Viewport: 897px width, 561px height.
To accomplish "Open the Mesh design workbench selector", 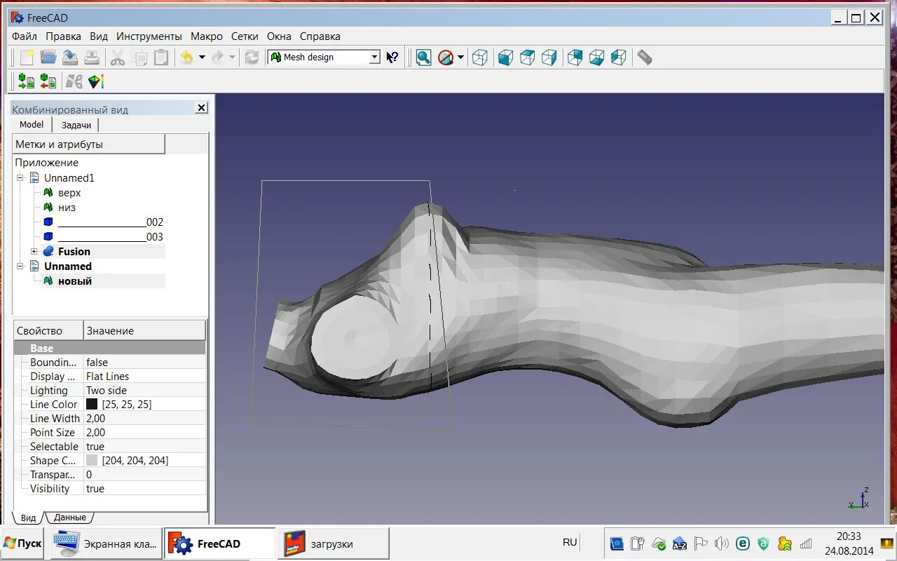I will coord(324,58).
